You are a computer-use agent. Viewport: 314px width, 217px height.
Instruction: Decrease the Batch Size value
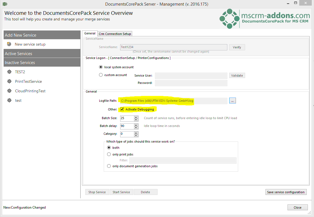click(x=136, y=120)
